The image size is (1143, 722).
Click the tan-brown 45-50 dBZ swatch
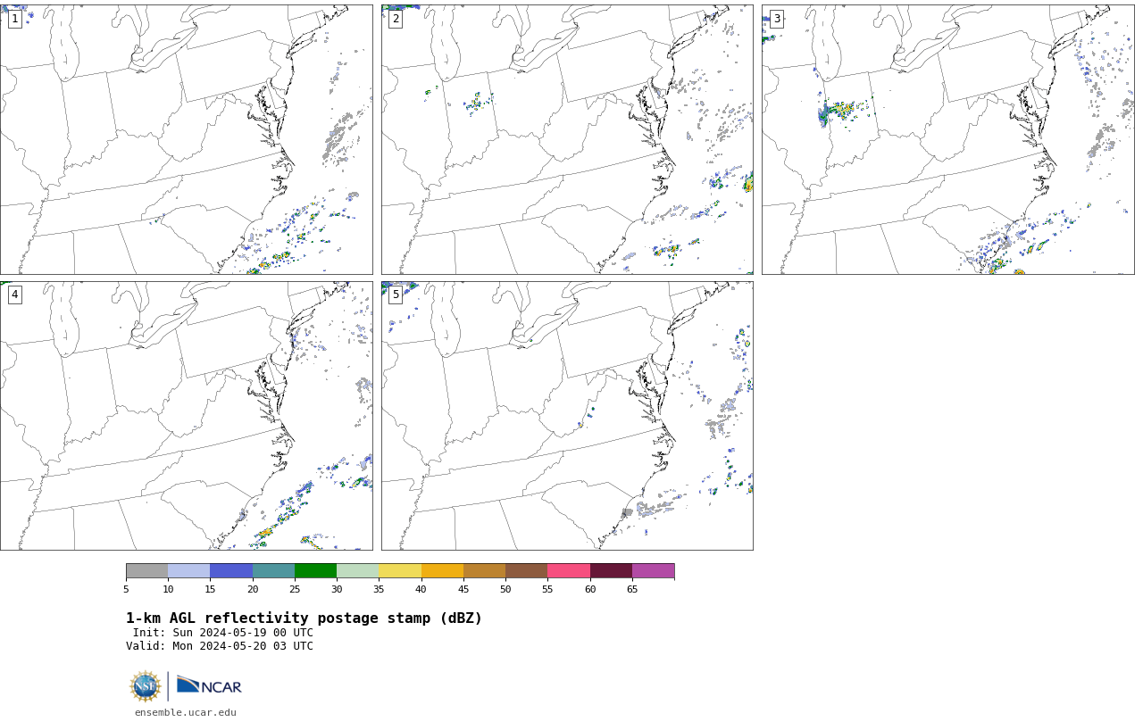coord(484,571)
